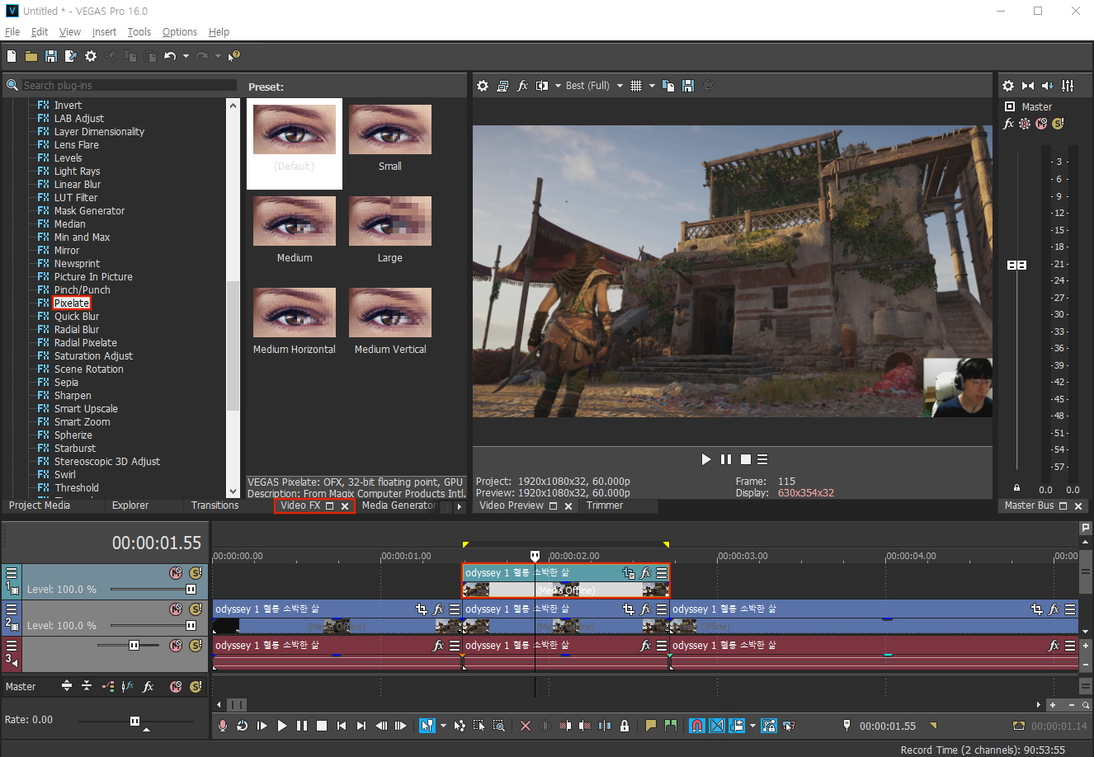The image size is (1094, 757).
Task: Mute audio track 3
Action: click(x=176, y=646)
